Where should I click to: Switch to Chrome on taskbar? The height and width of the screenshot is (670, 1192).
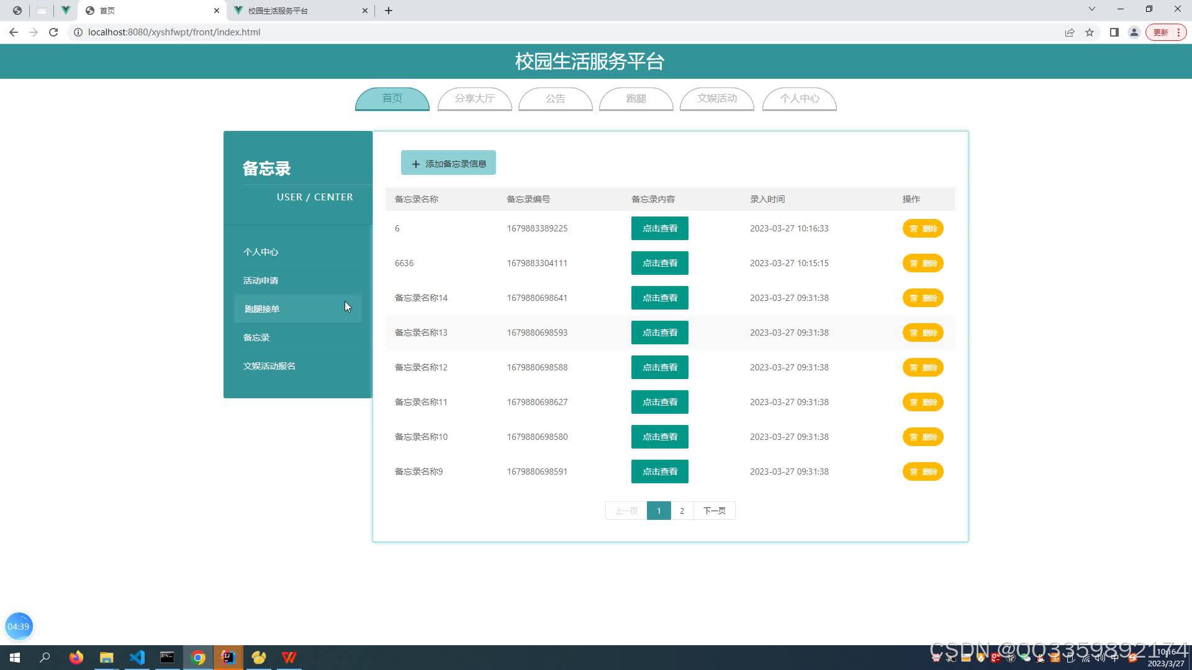198,658
